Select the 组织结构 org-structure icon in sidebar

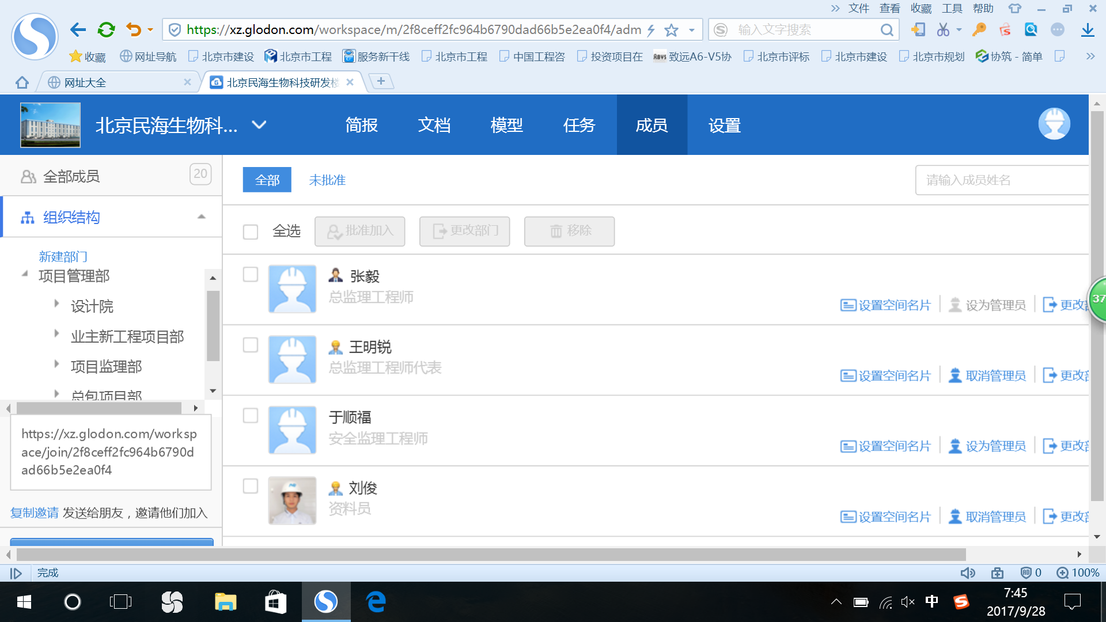[27, 217]
